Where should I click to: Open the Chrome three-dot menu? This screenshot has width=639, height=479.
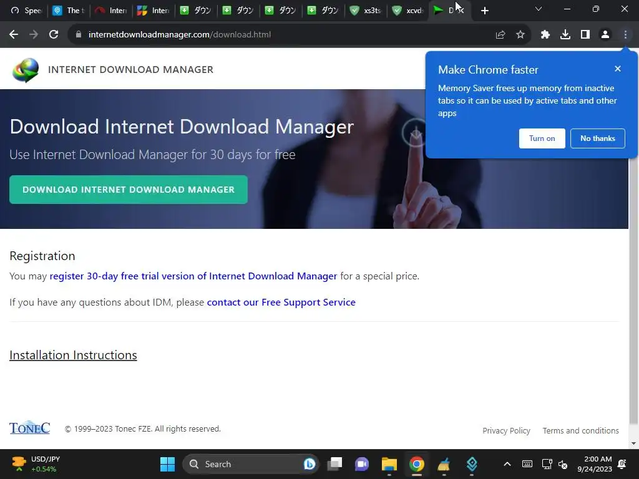point(625,35)
